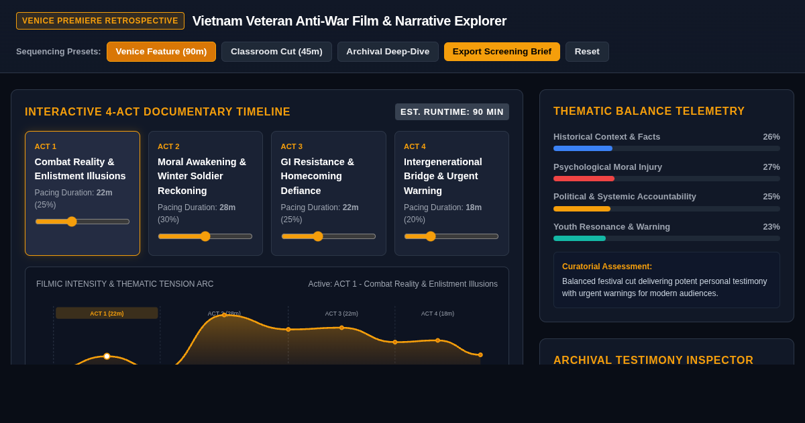Click the Archival Testimony Inspector heading
Screen dimensions: 805x423
tap(653, 361)
